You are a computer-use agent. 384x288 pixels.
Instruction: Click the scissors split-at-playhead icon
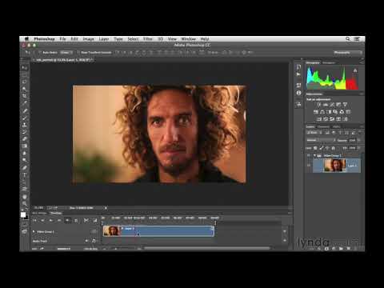coord(86,220)
